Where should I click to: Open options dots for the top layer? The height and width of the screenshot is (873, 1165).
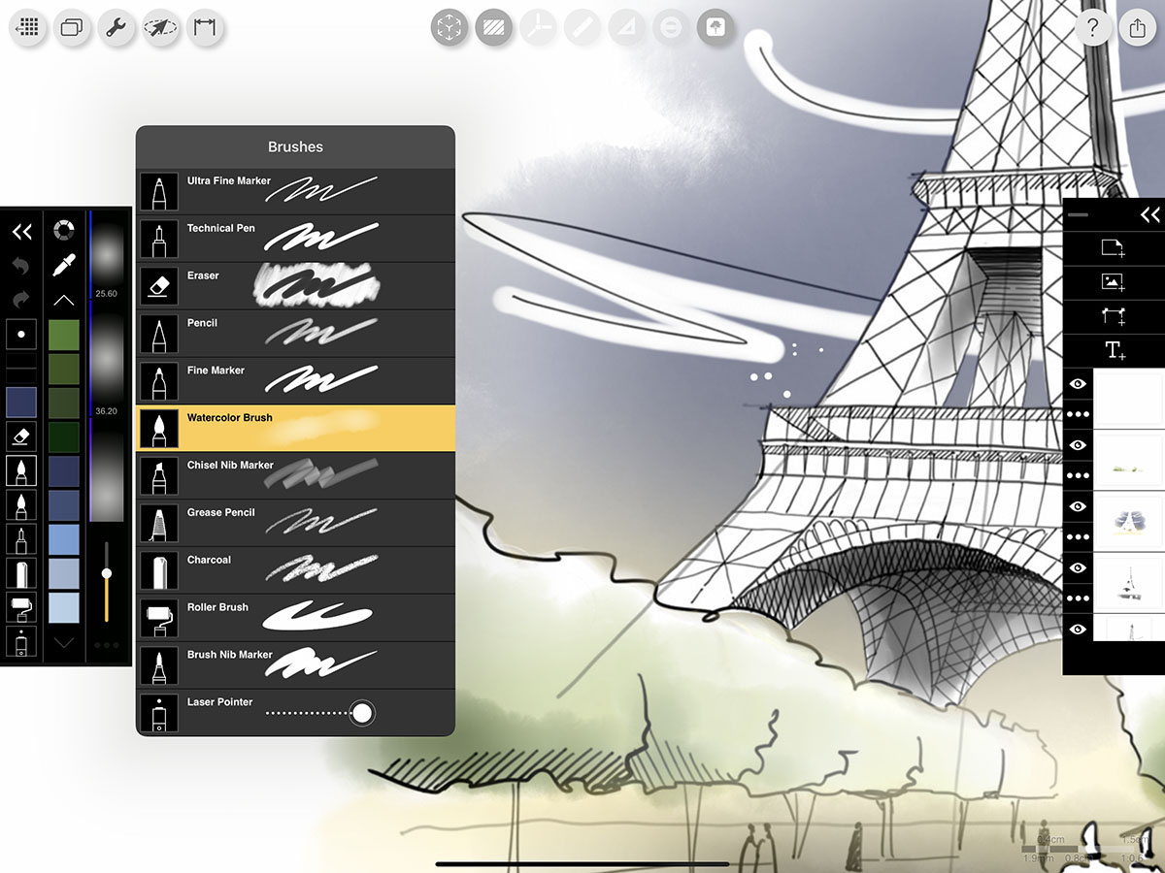[x=1078, y=414]
